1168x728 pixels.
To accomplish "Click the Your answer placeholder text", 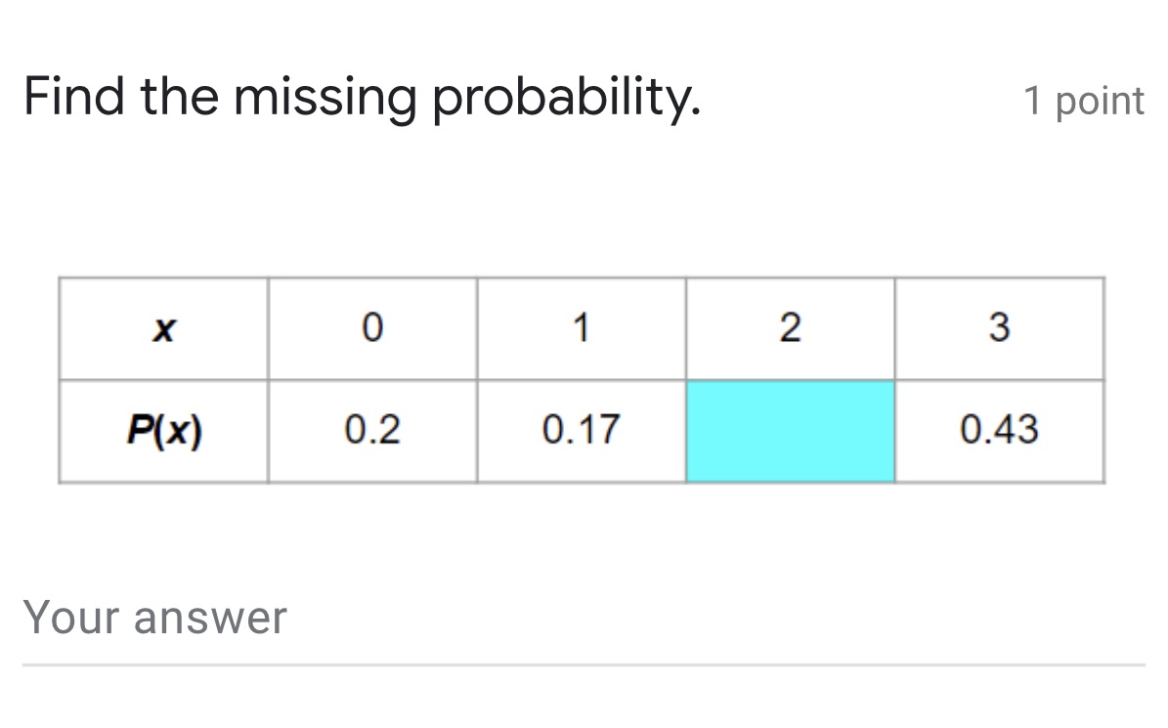I will (x=156, y=618).
